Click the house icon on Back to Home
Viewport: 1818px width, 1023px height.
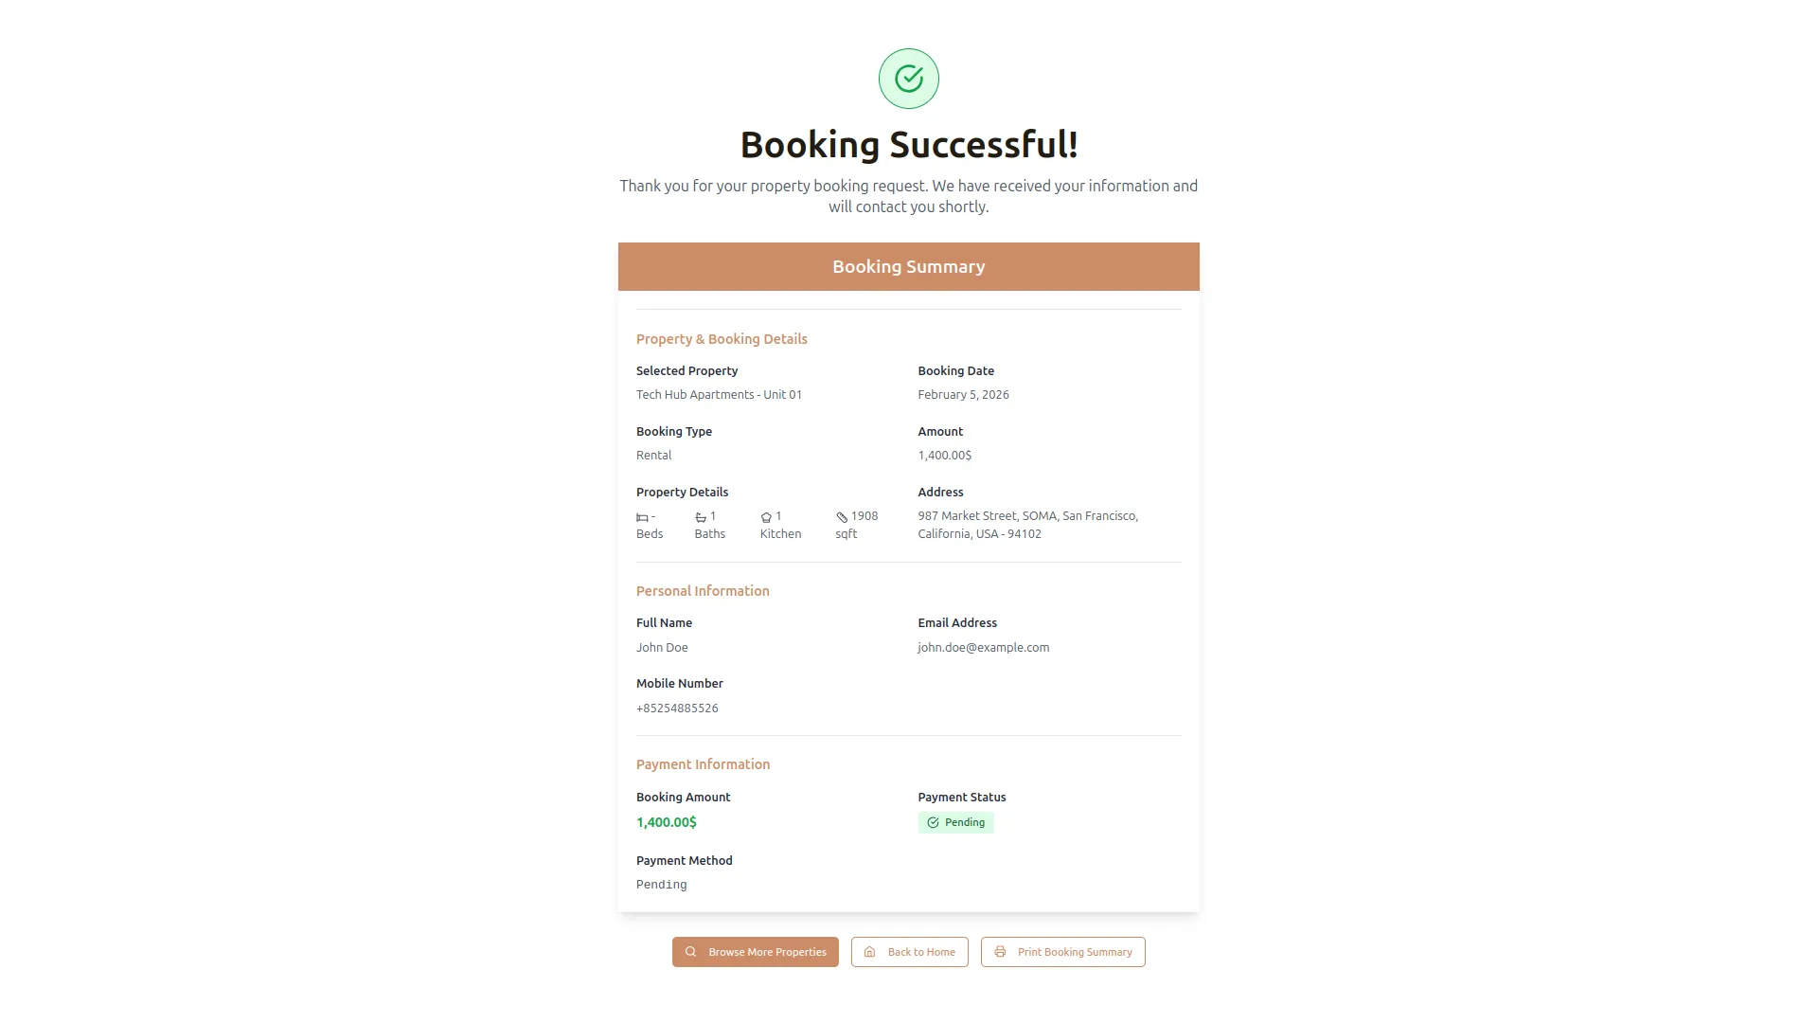pyautogui.click(x=869, y=952)
